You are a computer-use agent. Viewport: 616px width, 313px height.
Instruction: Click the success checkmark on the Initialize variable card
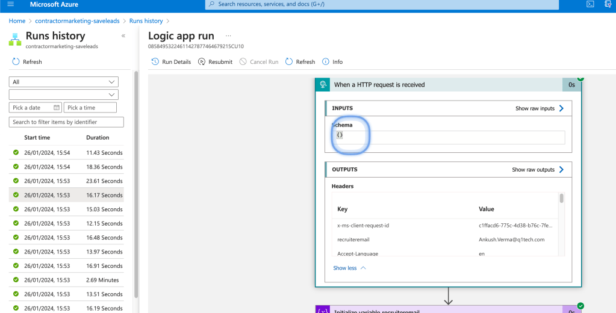(x=580, y=306)
